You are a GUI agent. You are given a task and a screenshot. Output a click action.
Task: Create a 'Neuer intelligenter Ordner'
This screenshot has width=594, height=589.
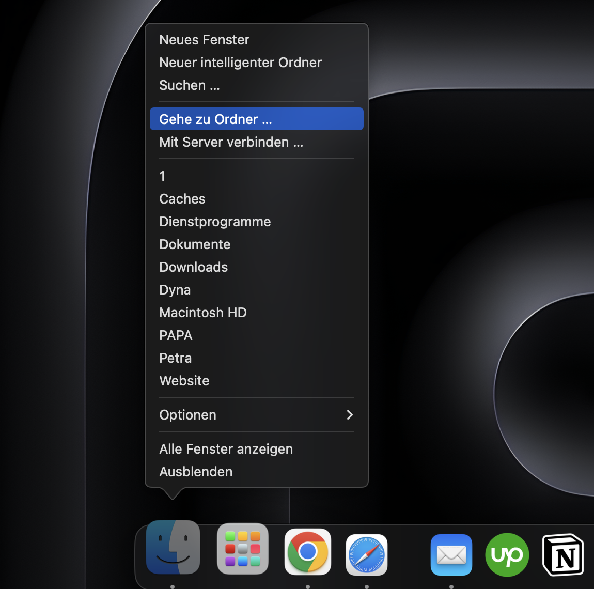pyautogui.click(x=240, y=62)
